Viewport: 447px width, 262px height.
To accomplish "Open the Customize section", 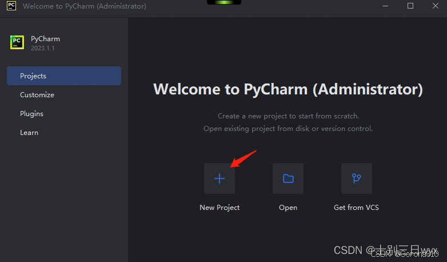I will pos(37,95).
